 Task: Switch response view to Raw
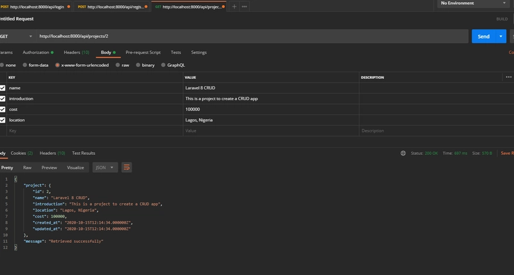click(27, 168)
